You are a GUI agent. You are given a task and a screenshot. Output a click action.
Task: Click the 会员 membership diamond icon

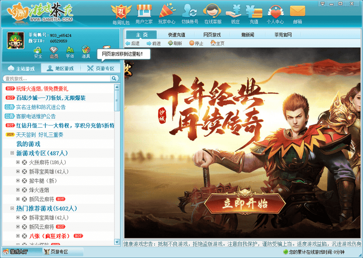54,51
